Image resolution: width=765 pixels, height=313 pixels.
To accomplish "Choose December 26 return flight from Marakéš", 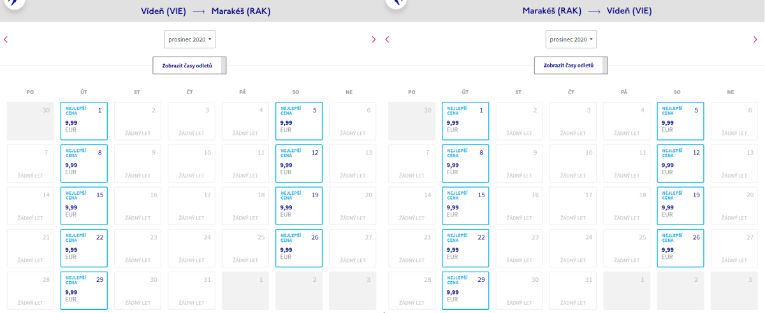I will pos(680,248).
